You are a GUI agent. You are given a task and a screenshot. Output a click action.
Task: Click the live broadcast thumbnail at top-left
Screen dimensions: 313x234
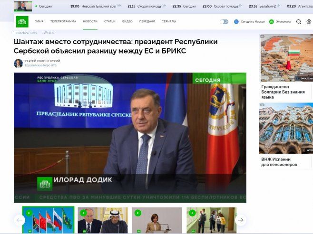23,6
